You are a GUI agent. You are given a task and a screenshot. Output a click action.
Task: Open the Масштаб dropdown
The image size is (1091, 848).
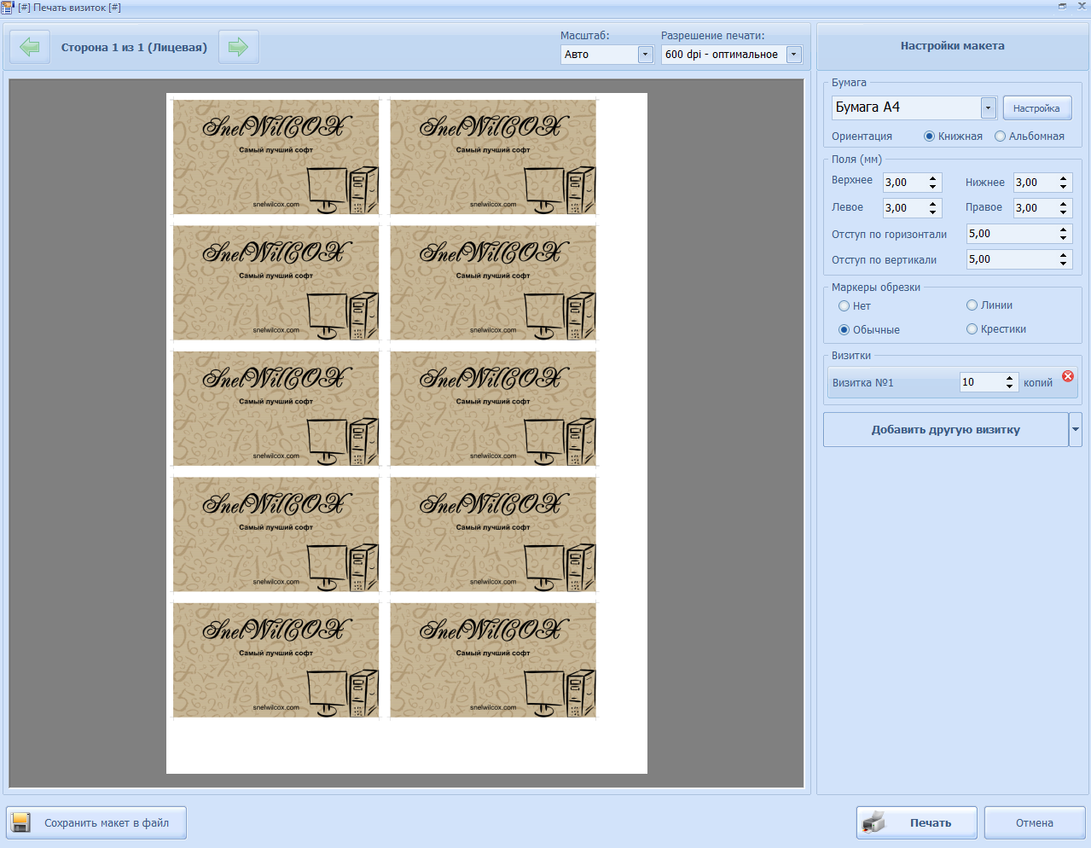(x=645, y=55)
